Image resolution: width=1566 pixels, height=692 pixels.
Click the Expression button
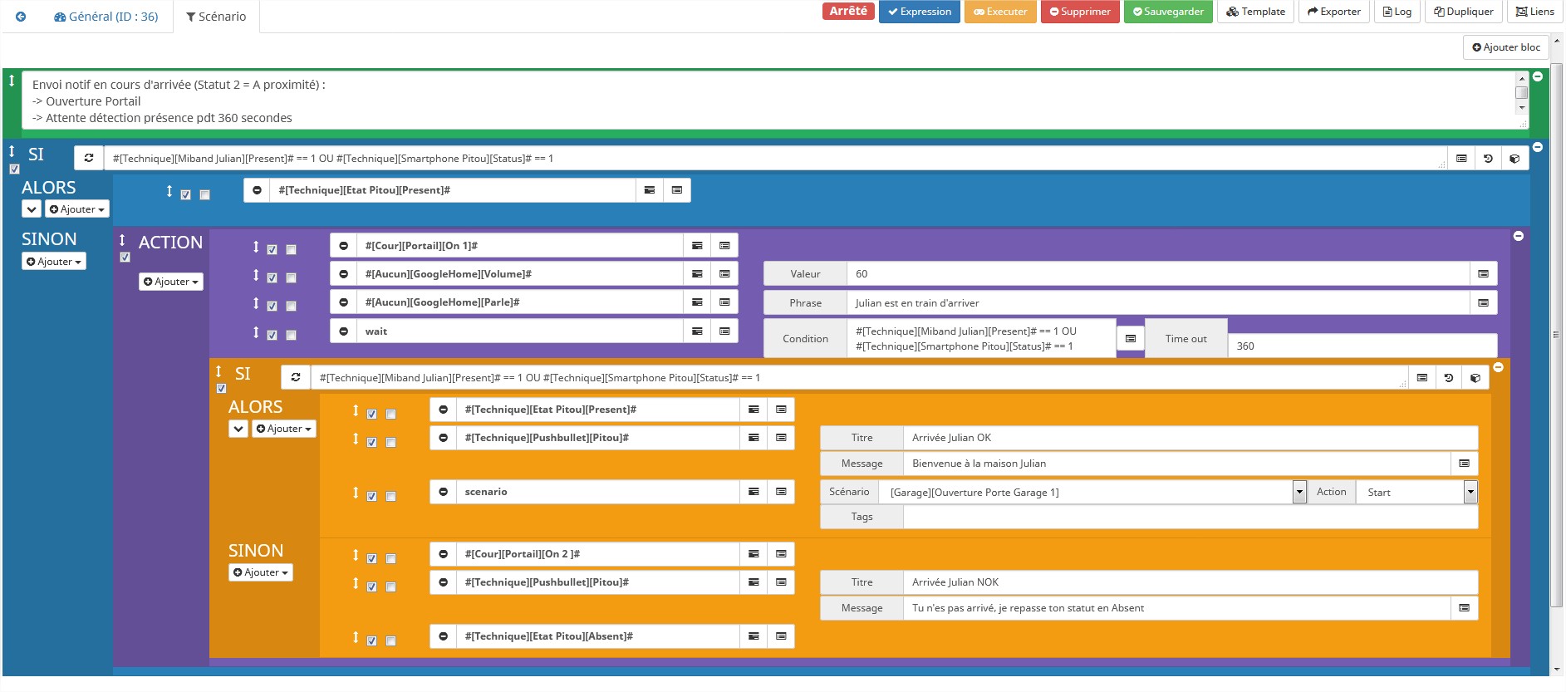pos(920,12)
